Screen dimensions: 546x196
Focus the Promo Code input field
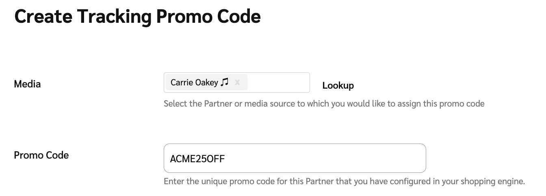pyautogui.click(x=295, y=158)
